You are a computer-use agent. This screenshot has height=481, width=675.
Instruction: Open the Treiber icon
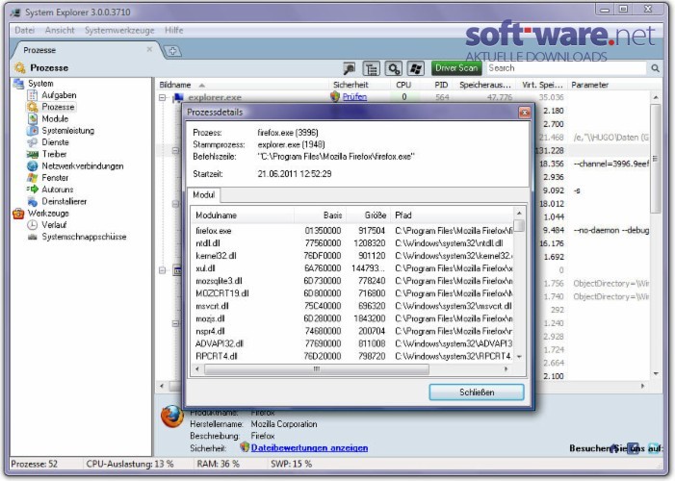pyautogui.click(x=33, y=154)
